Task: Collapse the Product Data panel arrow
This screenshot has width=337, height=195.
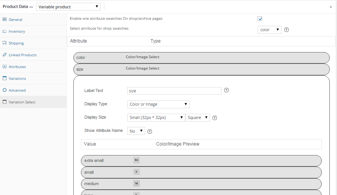Action: (331, 6)
